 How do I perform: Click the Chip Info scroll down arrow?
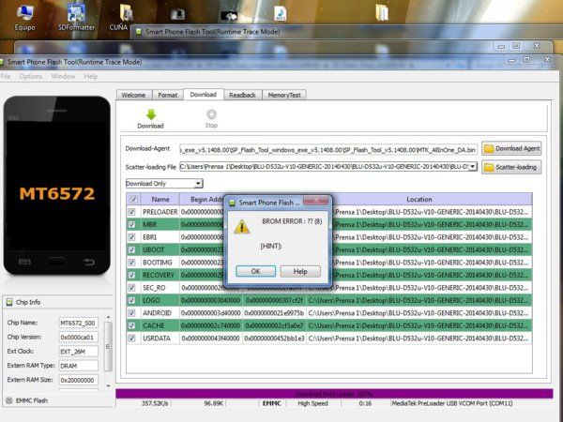point(108,385)
